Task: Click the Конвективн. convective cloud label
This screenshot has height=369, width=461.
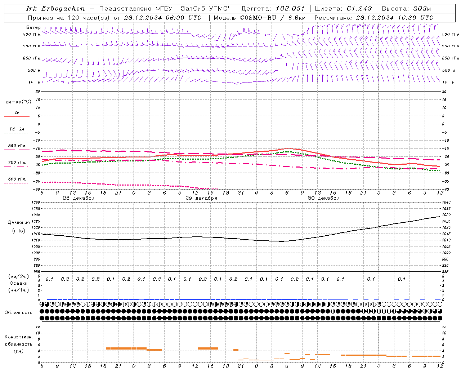Action: tap(18, 337)
